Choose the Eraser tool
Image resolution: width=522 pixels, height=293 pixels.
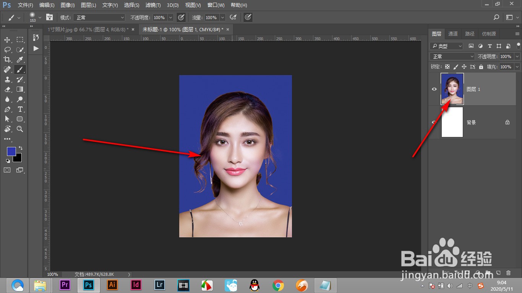(7, 89)
